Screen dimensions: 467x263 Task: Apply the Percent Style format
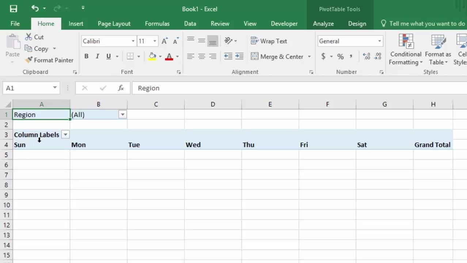click(x=339, y=57)
